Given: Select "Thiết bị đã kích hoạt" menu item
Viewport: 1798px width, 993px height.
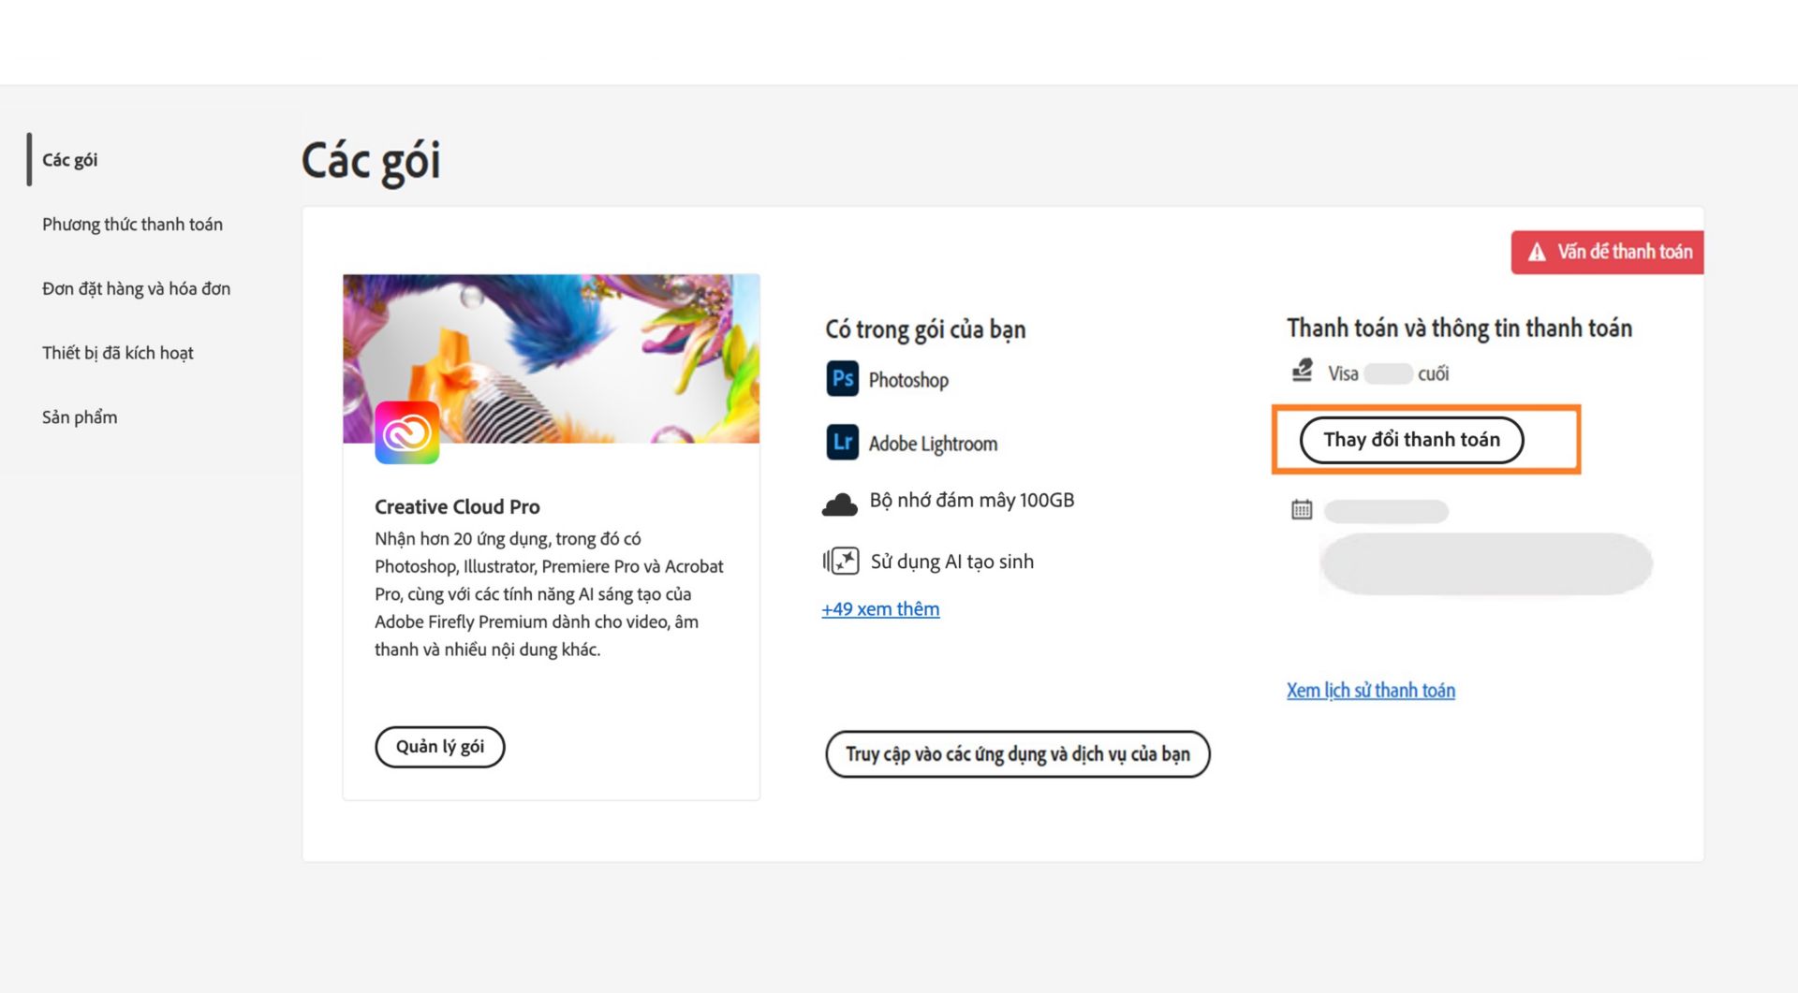Looking at the screenshot, I should pos(118,353).
